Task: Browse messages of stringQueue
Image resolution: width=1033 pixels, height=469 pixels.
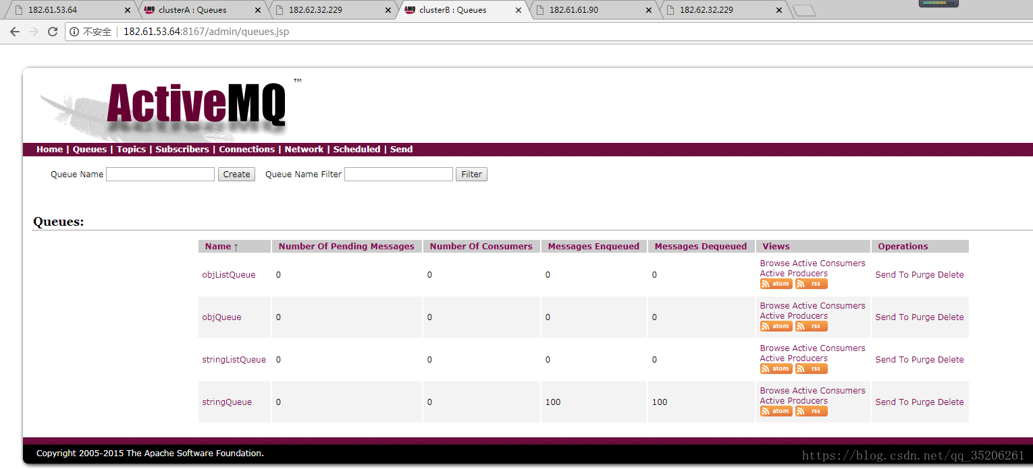Action: 775,391
